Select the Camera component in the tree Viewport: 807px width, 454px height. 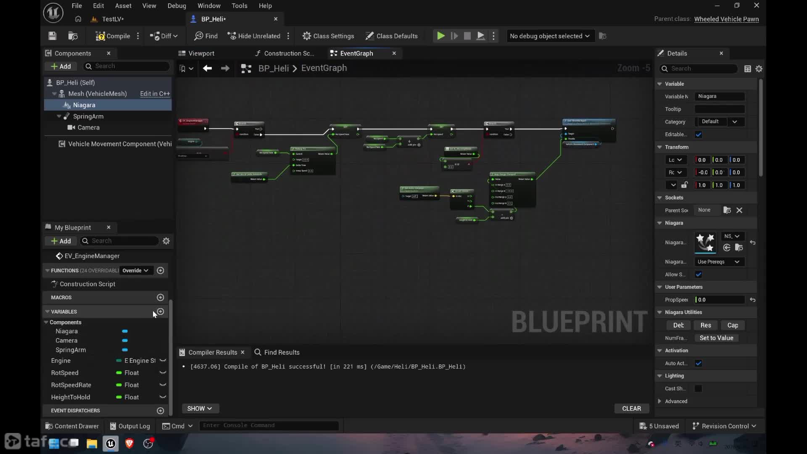[x=88, y=127]
